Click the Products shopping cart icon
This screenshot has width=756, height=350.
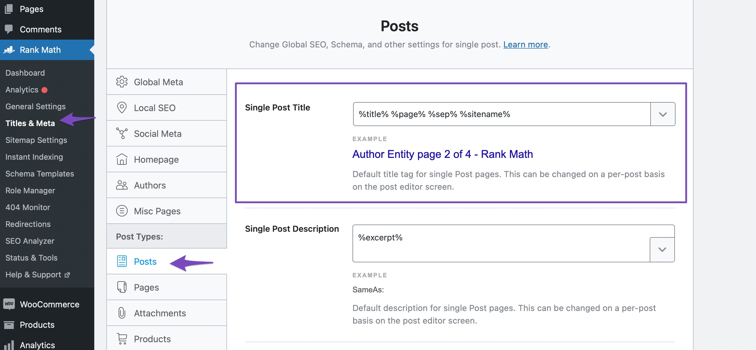tap(122, 339)
